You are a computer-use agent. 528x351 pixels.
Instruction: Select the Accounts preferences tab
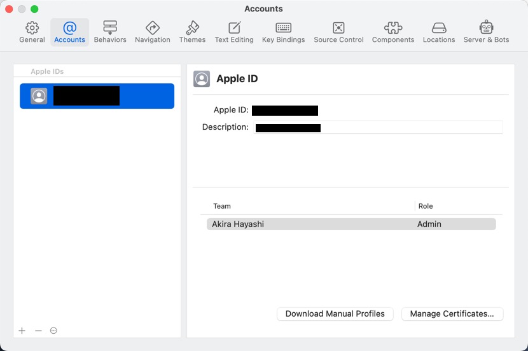(x=70, y=32)
